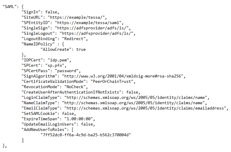Click the "idp.pem" certificate value
Screen dimensions: 231x152
coord(58,60)
